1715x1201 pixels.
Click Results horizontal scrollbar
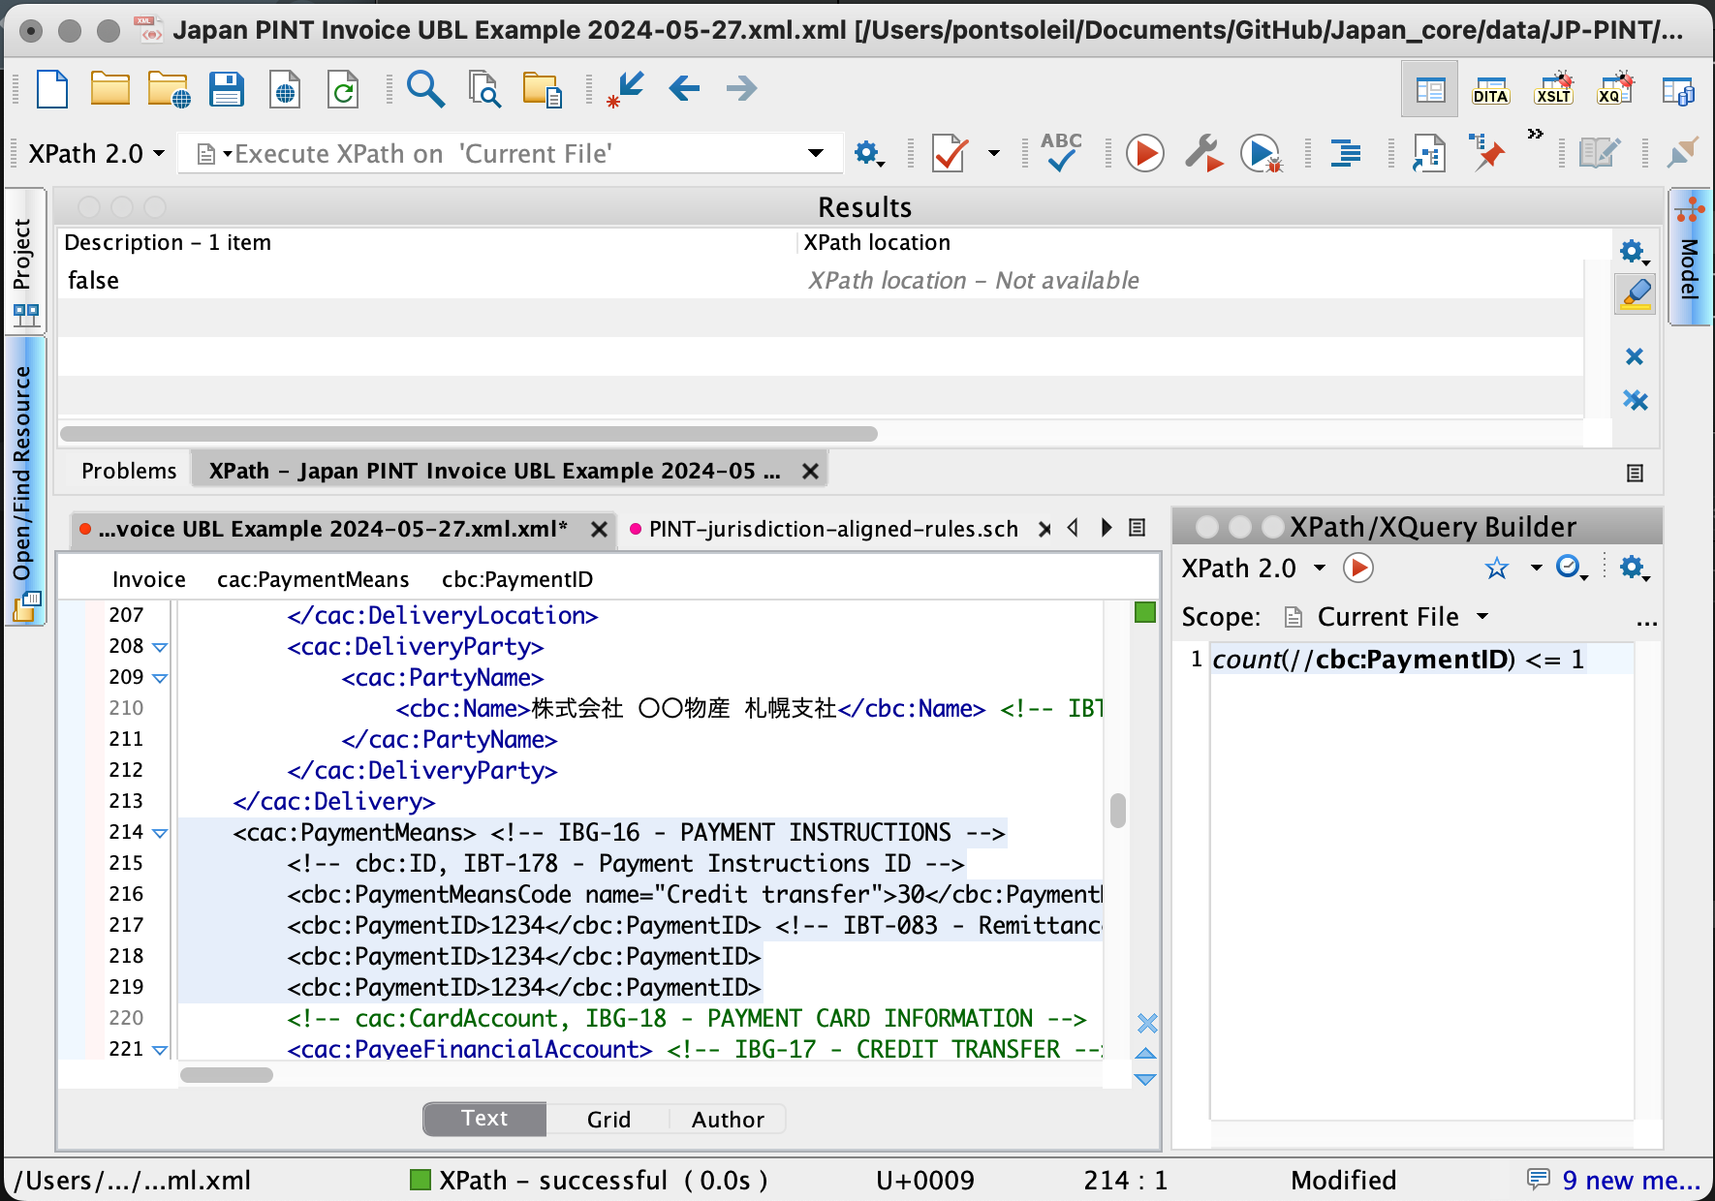[x=469, y=434]
